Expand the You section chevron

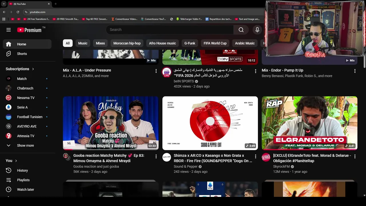point(16,161)
